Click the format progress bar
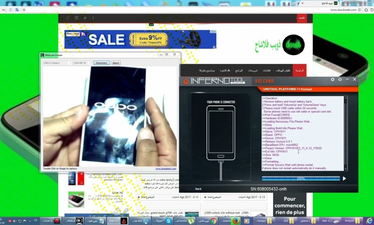 (x=301, y=179)
